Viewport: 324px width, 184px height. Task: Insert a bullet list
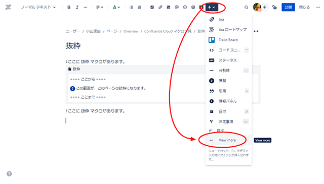pos(131,7)
